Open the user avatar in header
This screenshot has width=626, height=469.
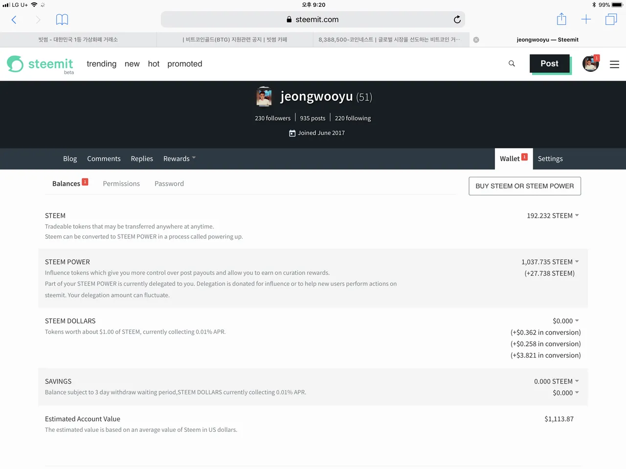(591, 64)
